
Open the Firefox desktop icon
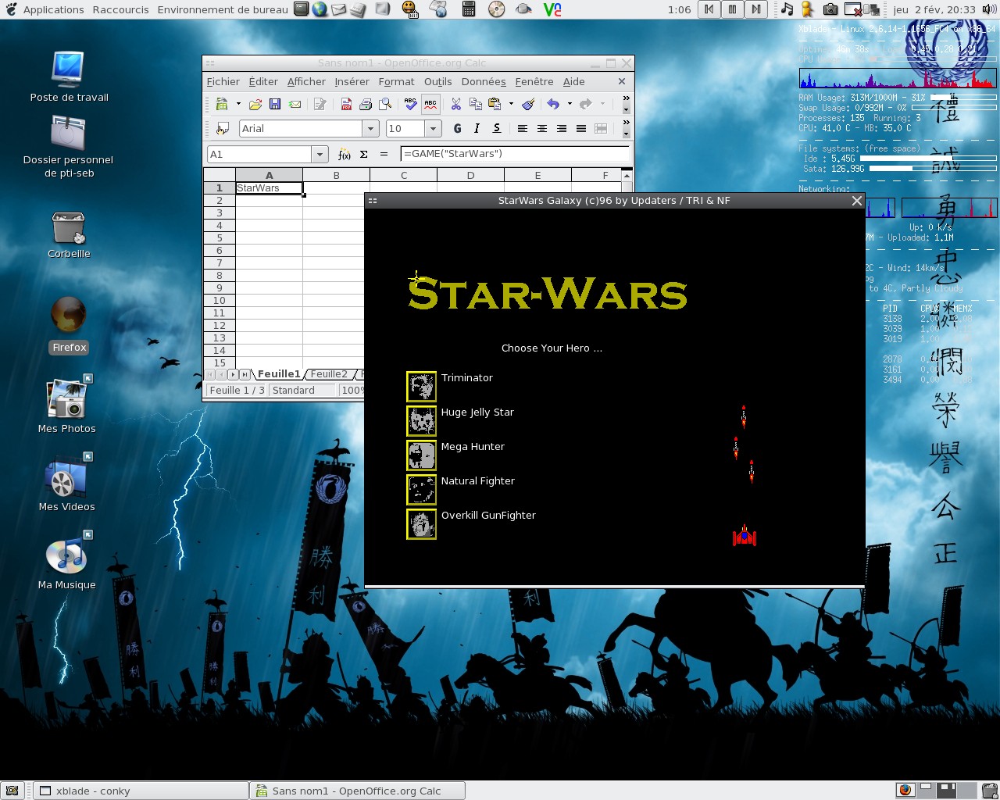coord(69,325)
